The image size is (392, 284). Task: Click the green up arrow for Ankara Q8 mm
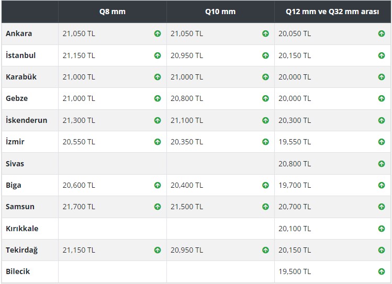click(158, 33)
